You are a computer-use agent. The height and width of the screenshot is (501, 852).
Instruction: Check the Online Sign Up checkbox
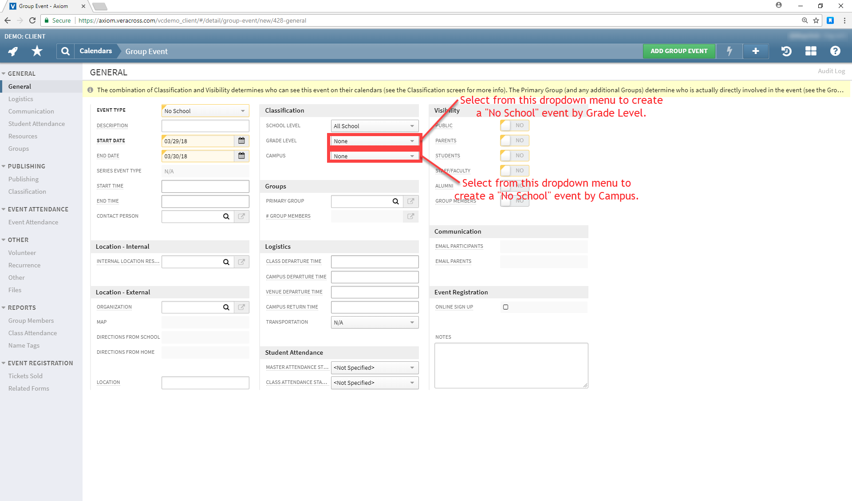click(x=506, y=307)
